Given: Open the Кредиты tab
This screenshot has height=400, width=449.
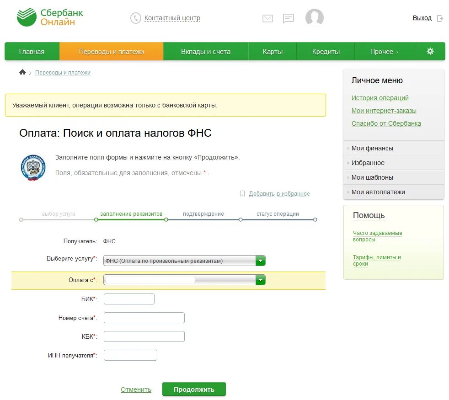Looking at the screenshot, I should (x=326, y=52).
